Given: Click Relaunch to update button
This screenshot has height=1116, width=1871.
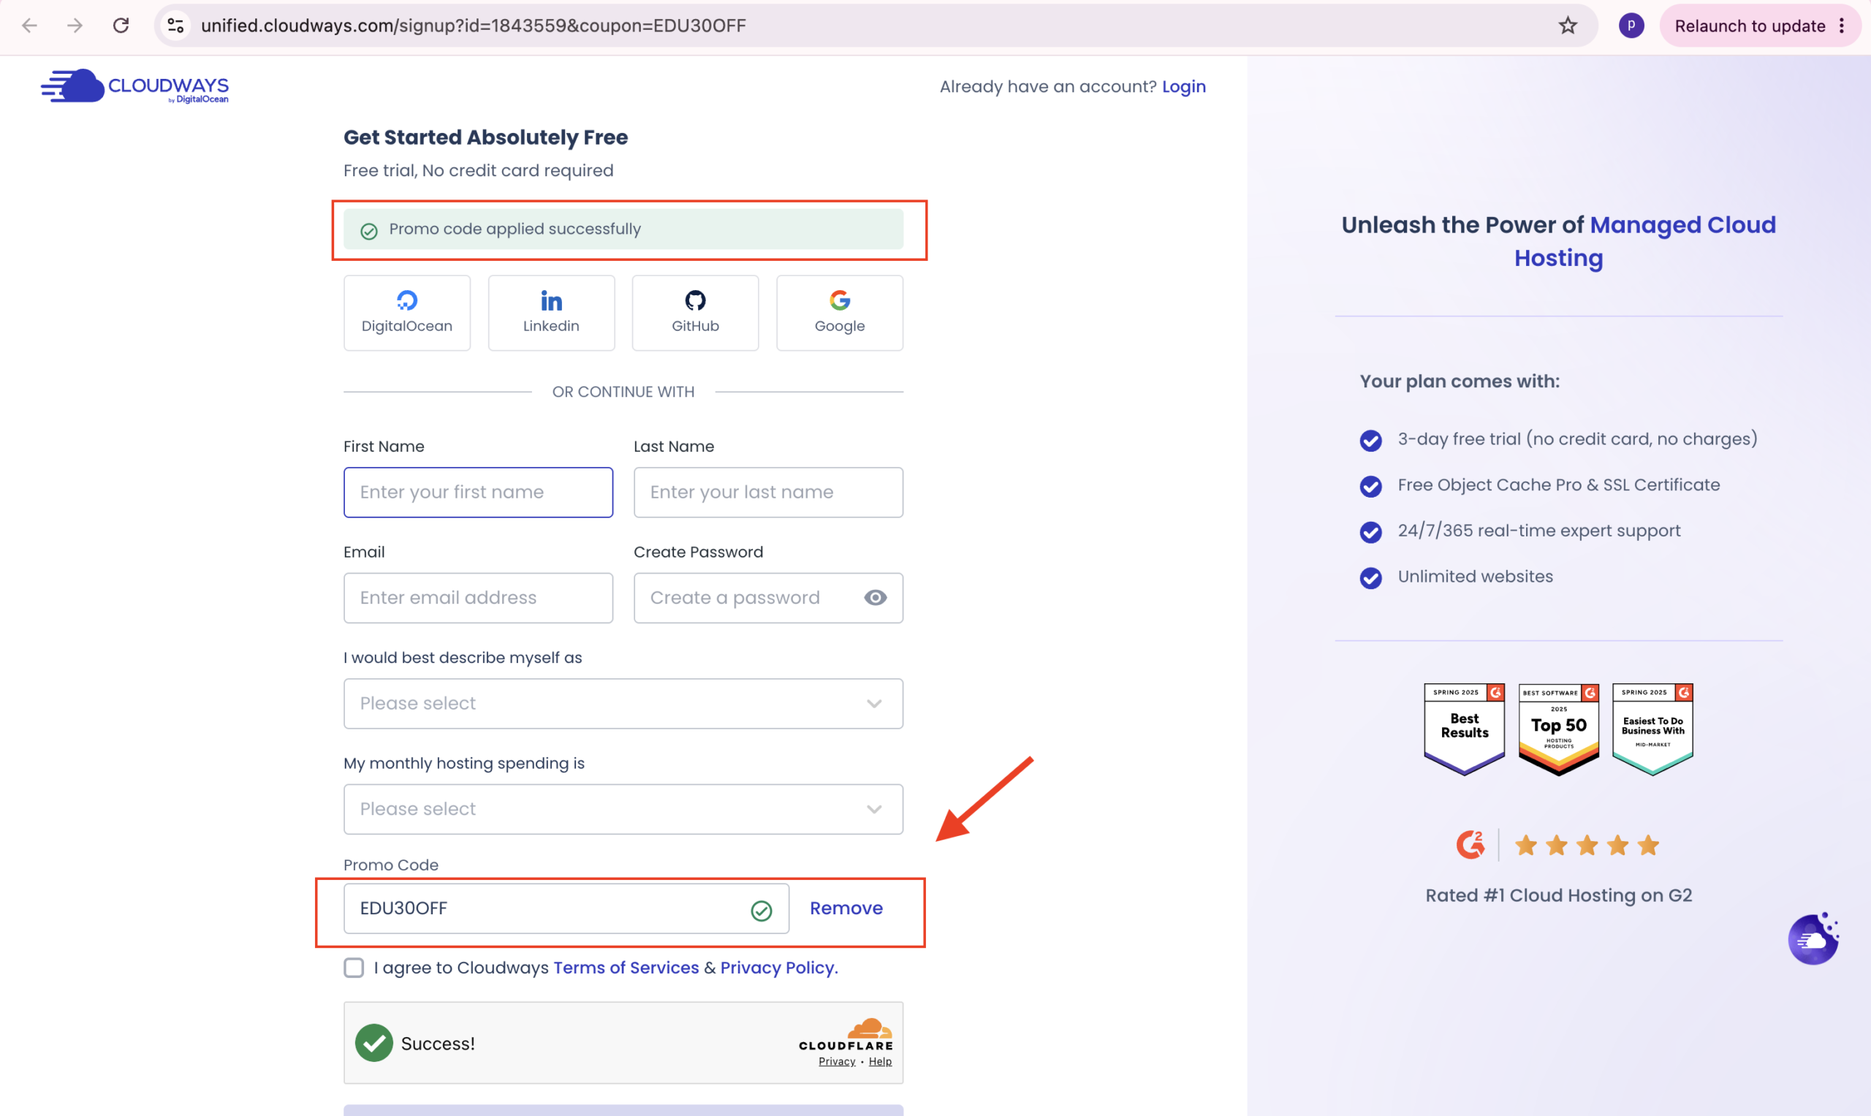Looking at the screenshot, I should coord(1750,26).
